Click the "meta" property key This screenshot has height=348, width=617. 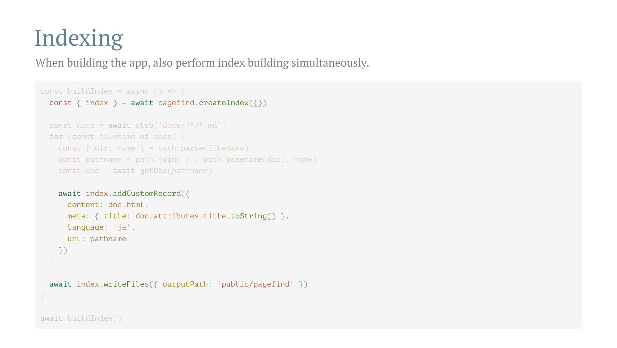76,216
